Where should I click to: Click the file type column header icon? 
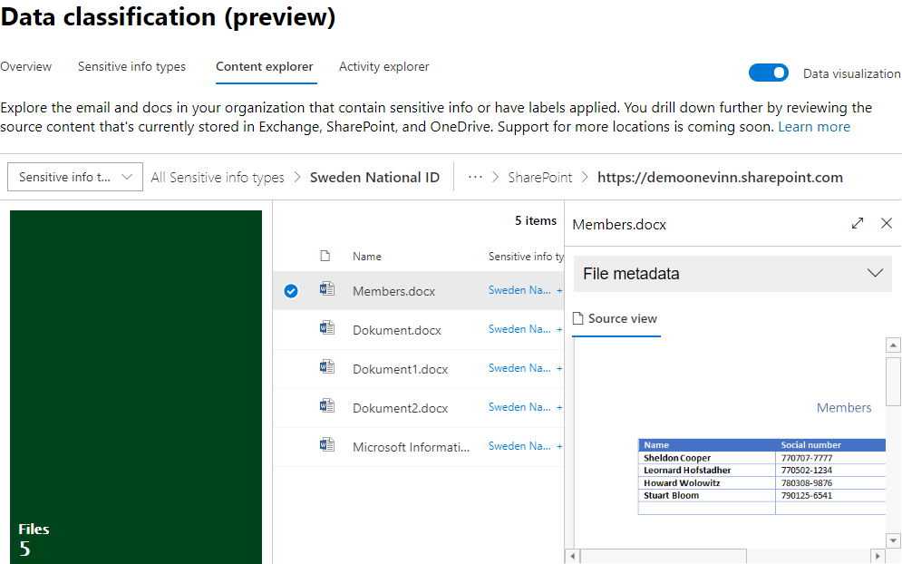click(x=325, y=257)
